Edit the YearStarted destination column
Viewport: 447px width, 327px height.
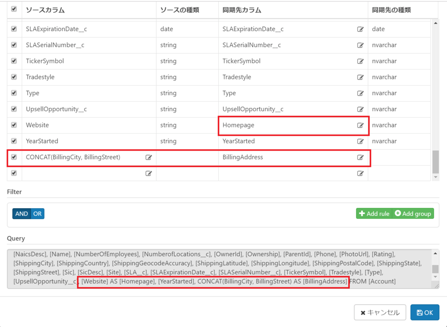click(360, 141)
